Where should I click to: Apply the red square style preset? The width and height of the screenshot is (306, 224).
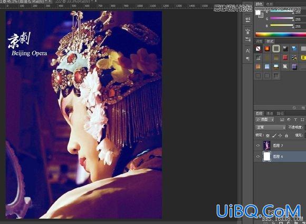(285, 57)
